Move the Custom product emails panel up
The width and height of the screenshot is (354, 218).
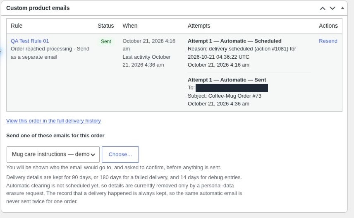323,8
